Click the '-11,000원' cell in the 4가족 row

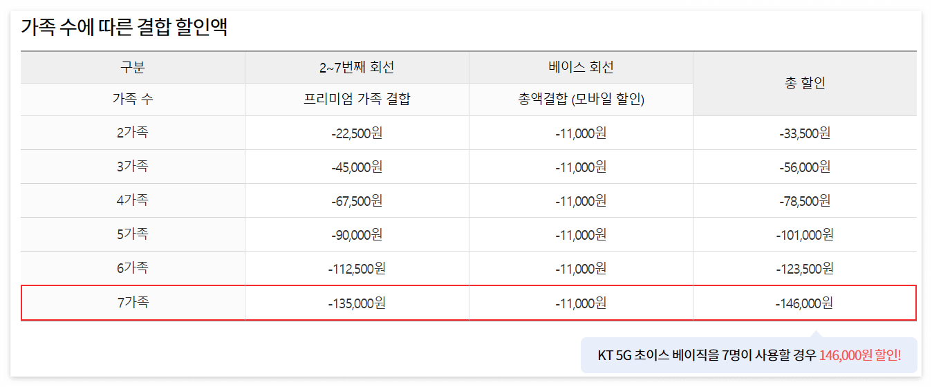click(581, 200)
